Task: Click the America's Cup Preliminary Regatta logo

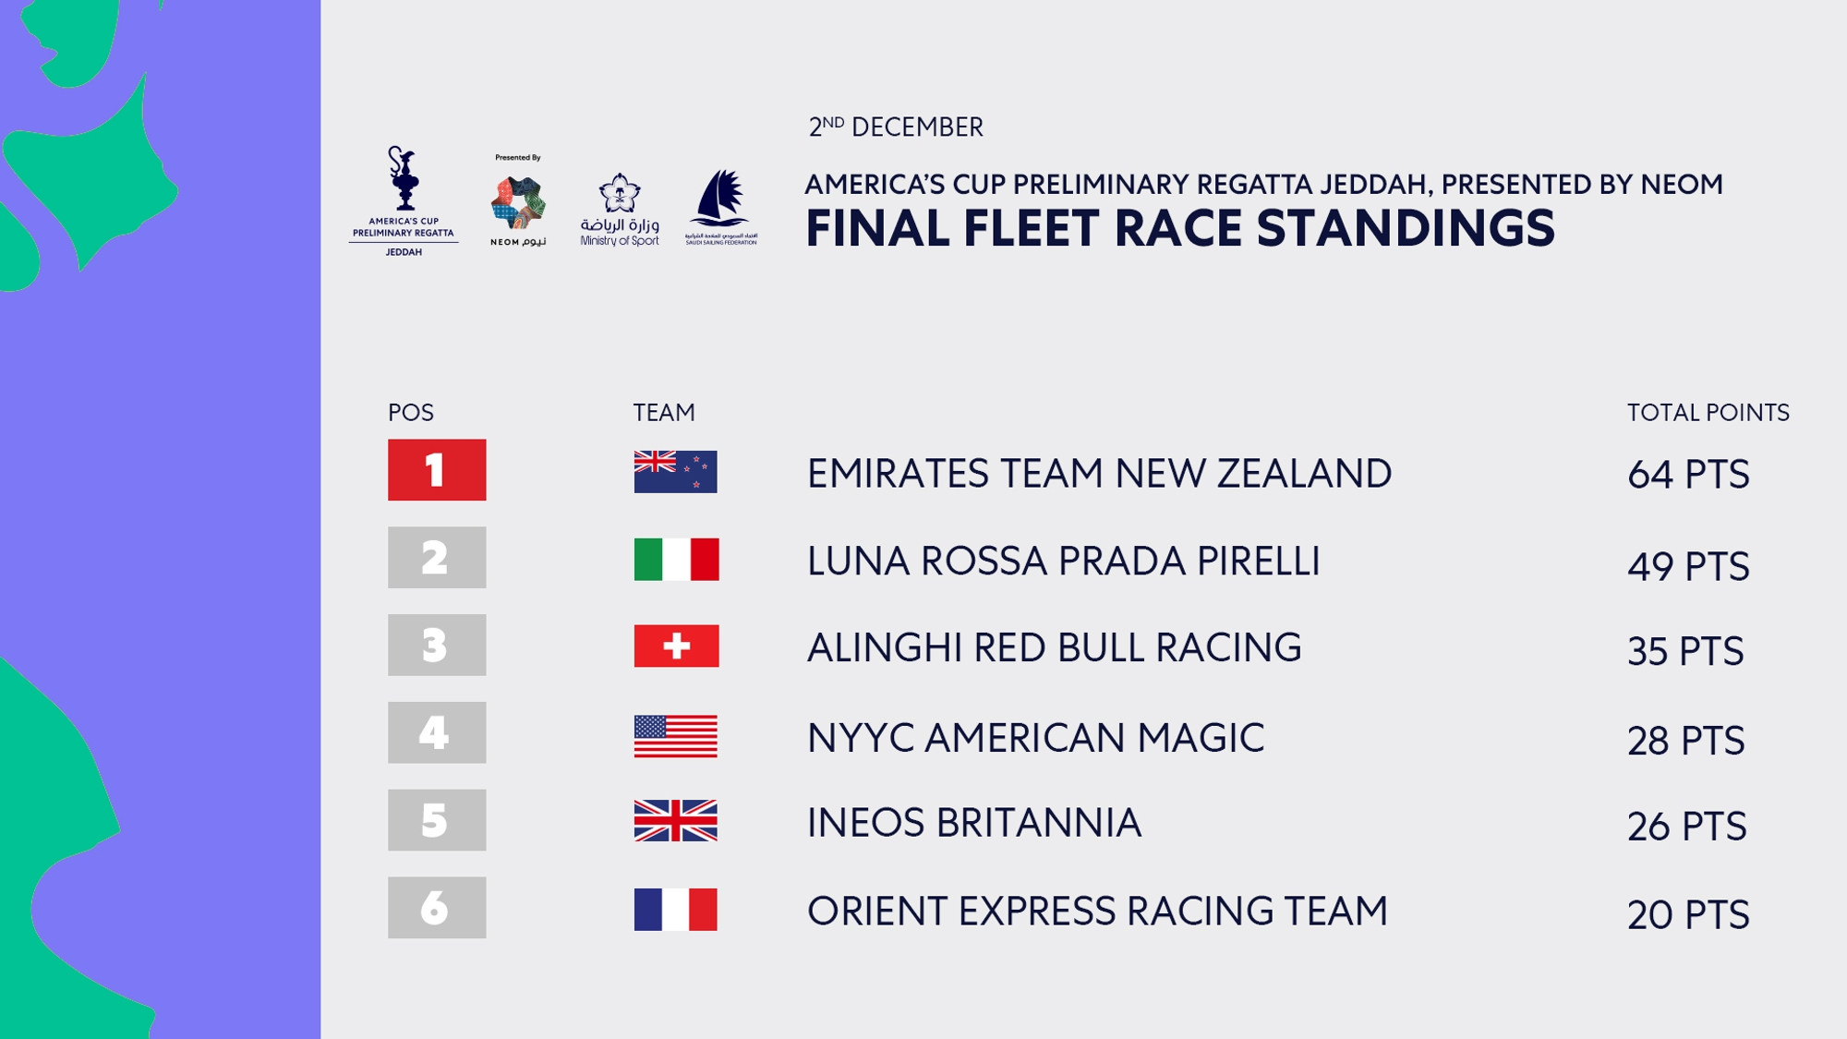Action: pyautogui.click(x=404, y=200)
